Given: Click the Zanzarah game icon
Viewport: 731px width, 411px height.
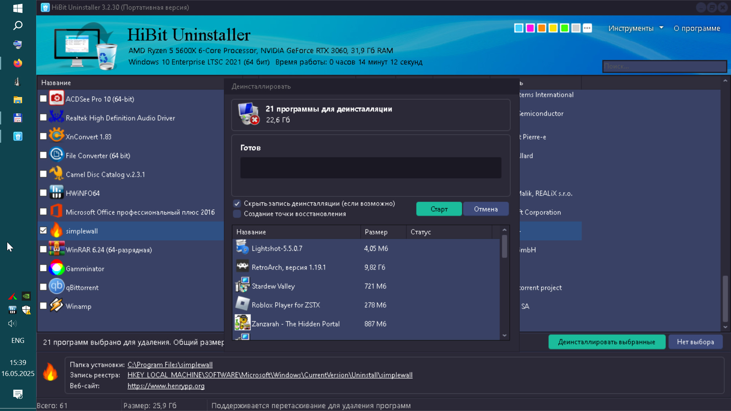Looking at the screenshot, I should 242,323.
